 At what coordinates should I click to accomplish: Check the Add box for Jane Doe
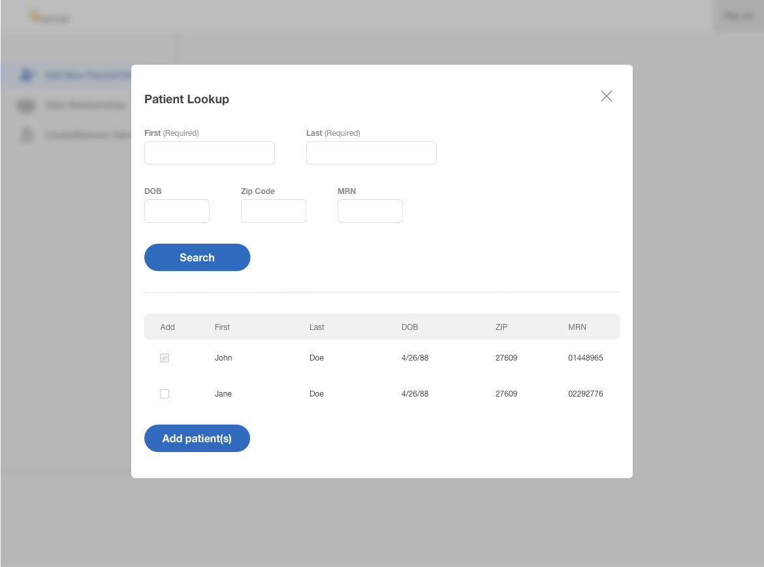click(x=165, y=394)
